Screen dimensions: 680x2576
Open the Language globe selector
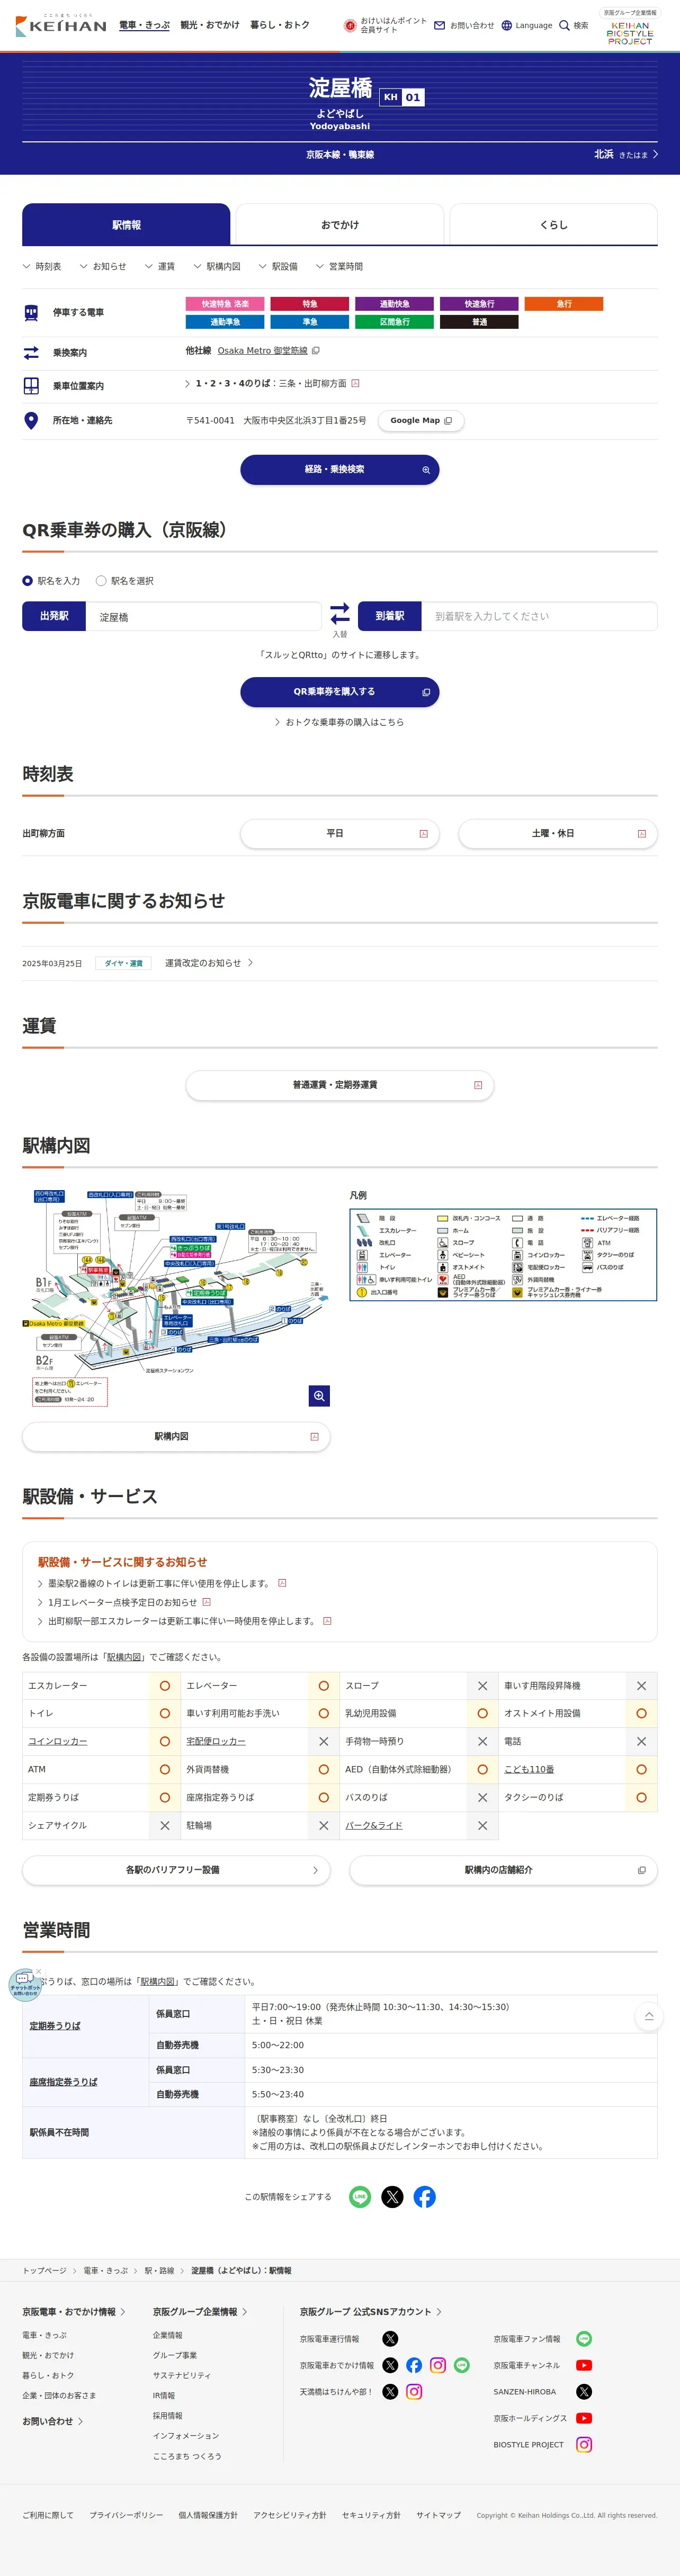[x=506, y=25]
